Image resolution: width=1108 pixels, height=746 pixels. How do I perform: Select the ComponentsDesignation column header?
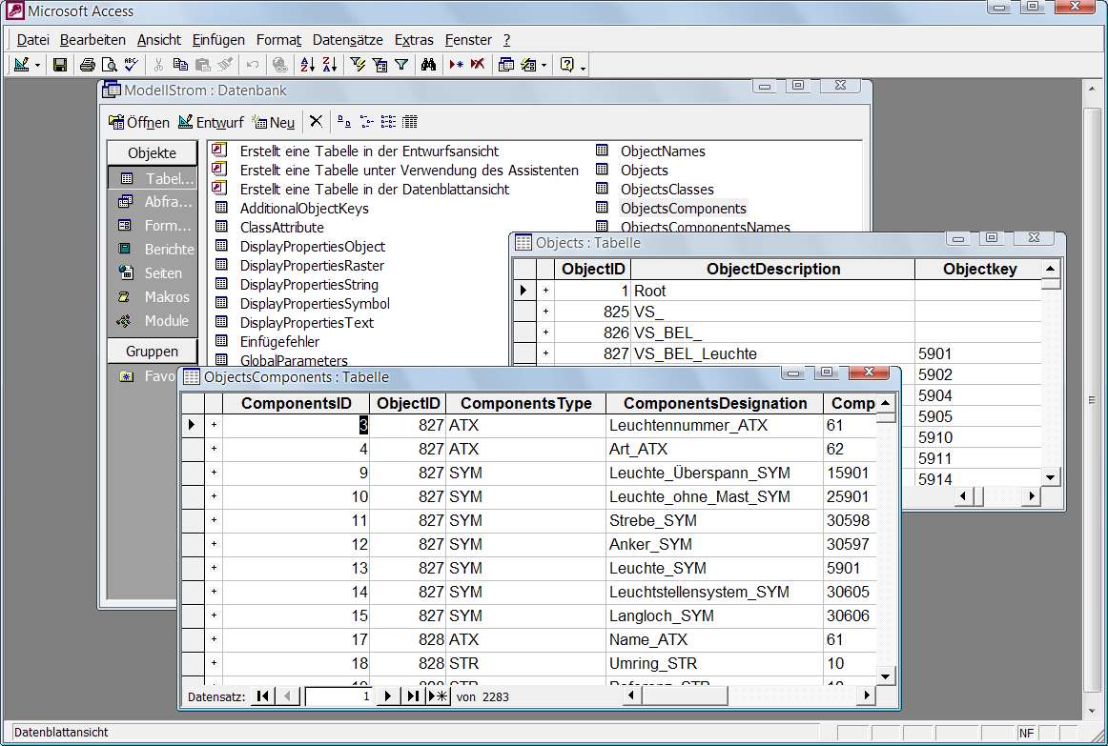coord(715,403)
